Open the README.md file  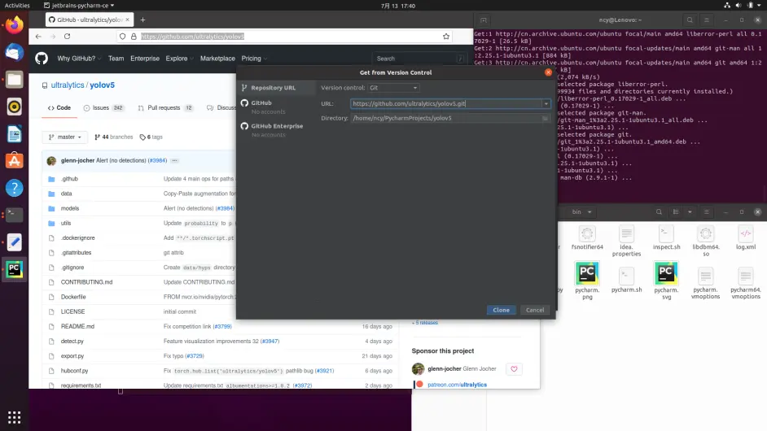(x=77, y=326)
